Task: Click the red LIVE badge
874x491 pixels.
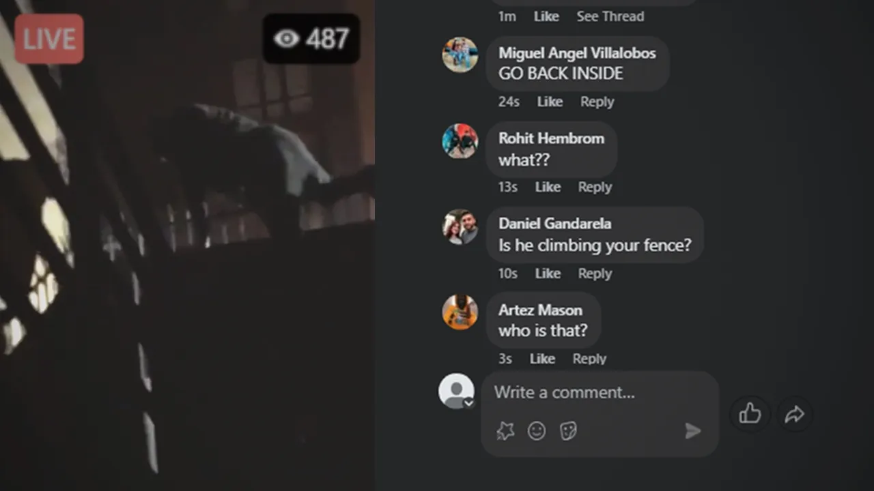Action: coord(49,39)
